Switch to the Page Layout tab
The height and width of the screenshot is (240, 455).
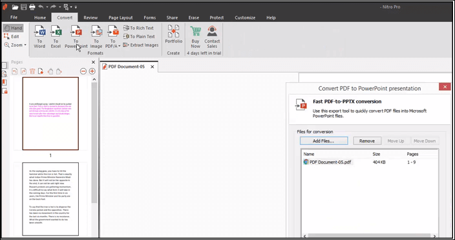click(x=121, y=17)
